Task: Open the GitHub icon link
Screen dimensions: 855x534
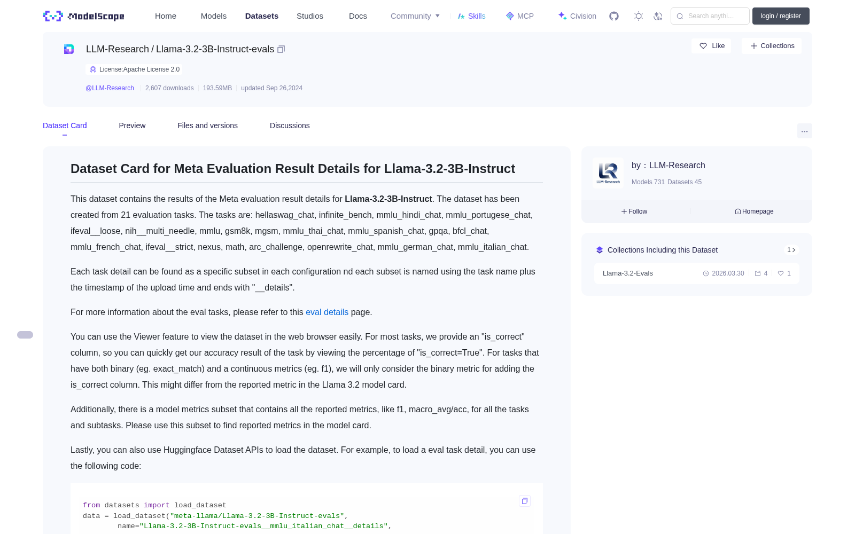Action: pos(614,16)
